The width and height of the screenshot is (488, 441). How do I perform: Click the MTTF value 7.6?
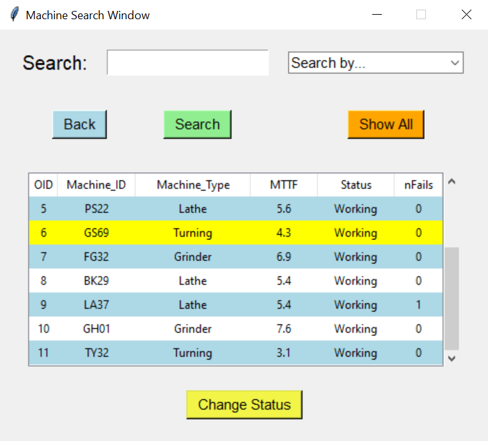pyautogui.click(x=284, y=328)
